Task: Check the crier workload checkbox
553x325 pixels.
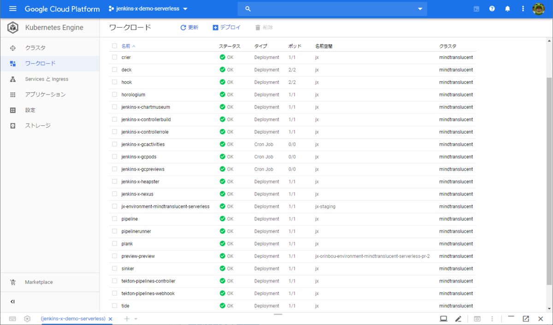Action: coord(115,57)
